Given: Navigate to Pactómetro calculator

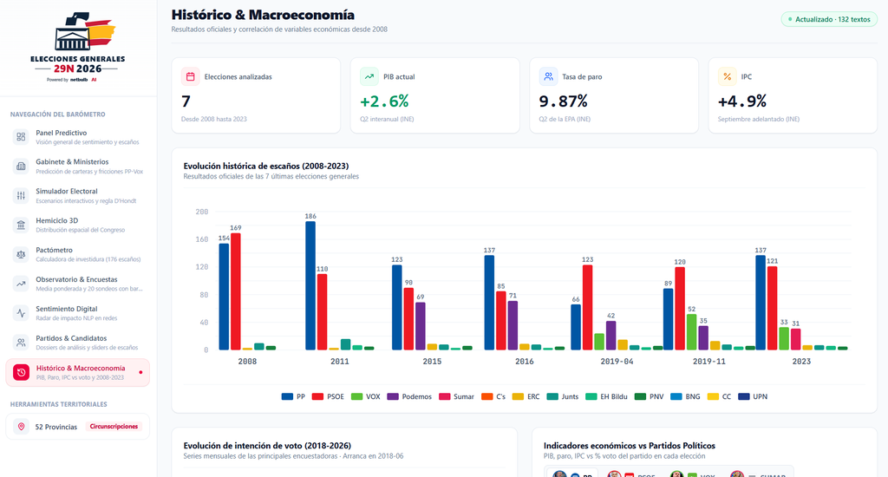Looking at the screenshot, I should click(x=77, y=254).
